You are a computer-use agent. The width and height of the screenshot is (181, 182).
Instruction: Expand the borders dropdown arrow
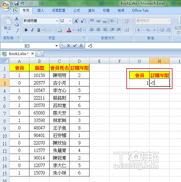(x=54, y=30)
